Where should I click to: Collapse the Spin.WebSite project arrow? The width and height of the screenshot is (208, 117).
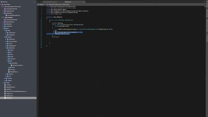(2, 18)
